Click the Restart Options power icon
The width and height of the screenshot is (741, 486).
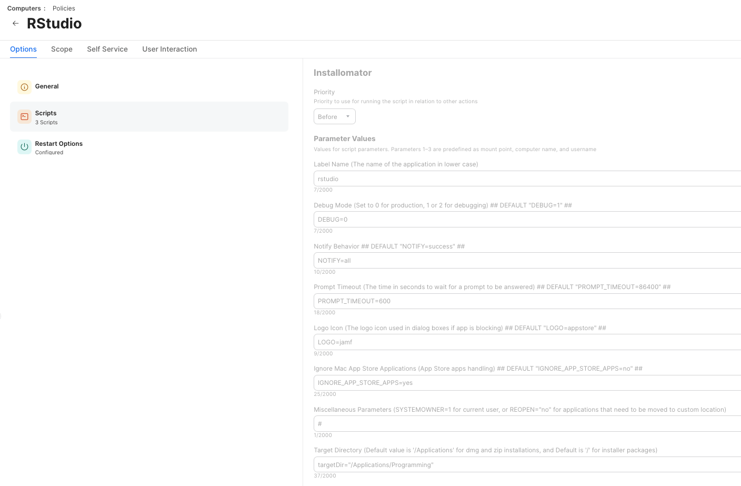coord(24,147)
